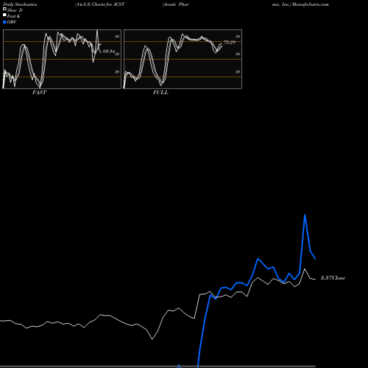Image resolution: width=368 pixels, height=368 pixels.
Task: Select the 'Daily Stochastics' title text
Action: tap(20, 4)
